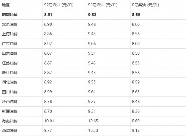186x136 pixels.
Task: Click Henan's bold diesel price 8.59
Action: (x=136, y=14)
